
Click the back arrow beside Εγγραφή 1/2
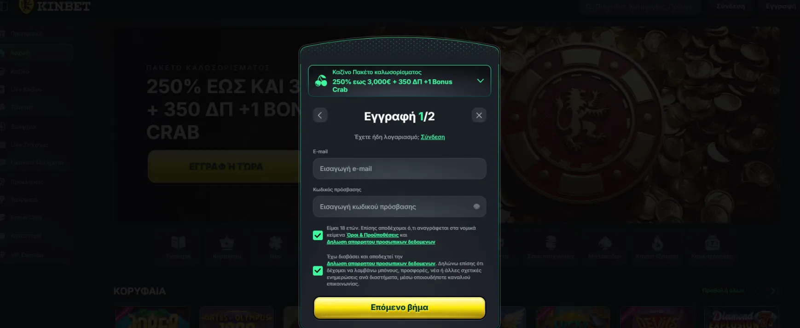[320, 115]
